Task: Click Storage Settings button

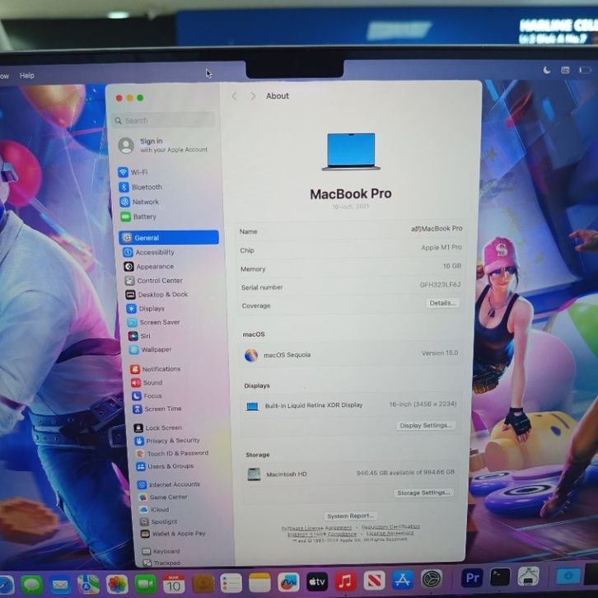Action: (423, 493)
